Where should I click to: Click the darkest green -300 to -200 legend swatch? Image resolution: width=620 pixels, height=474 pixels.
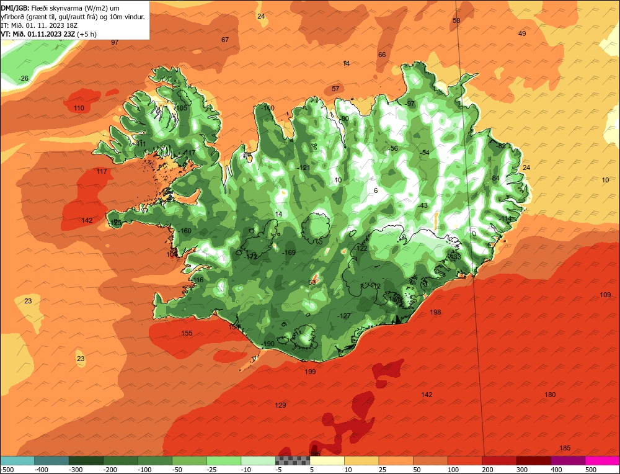tap(86, 460)
